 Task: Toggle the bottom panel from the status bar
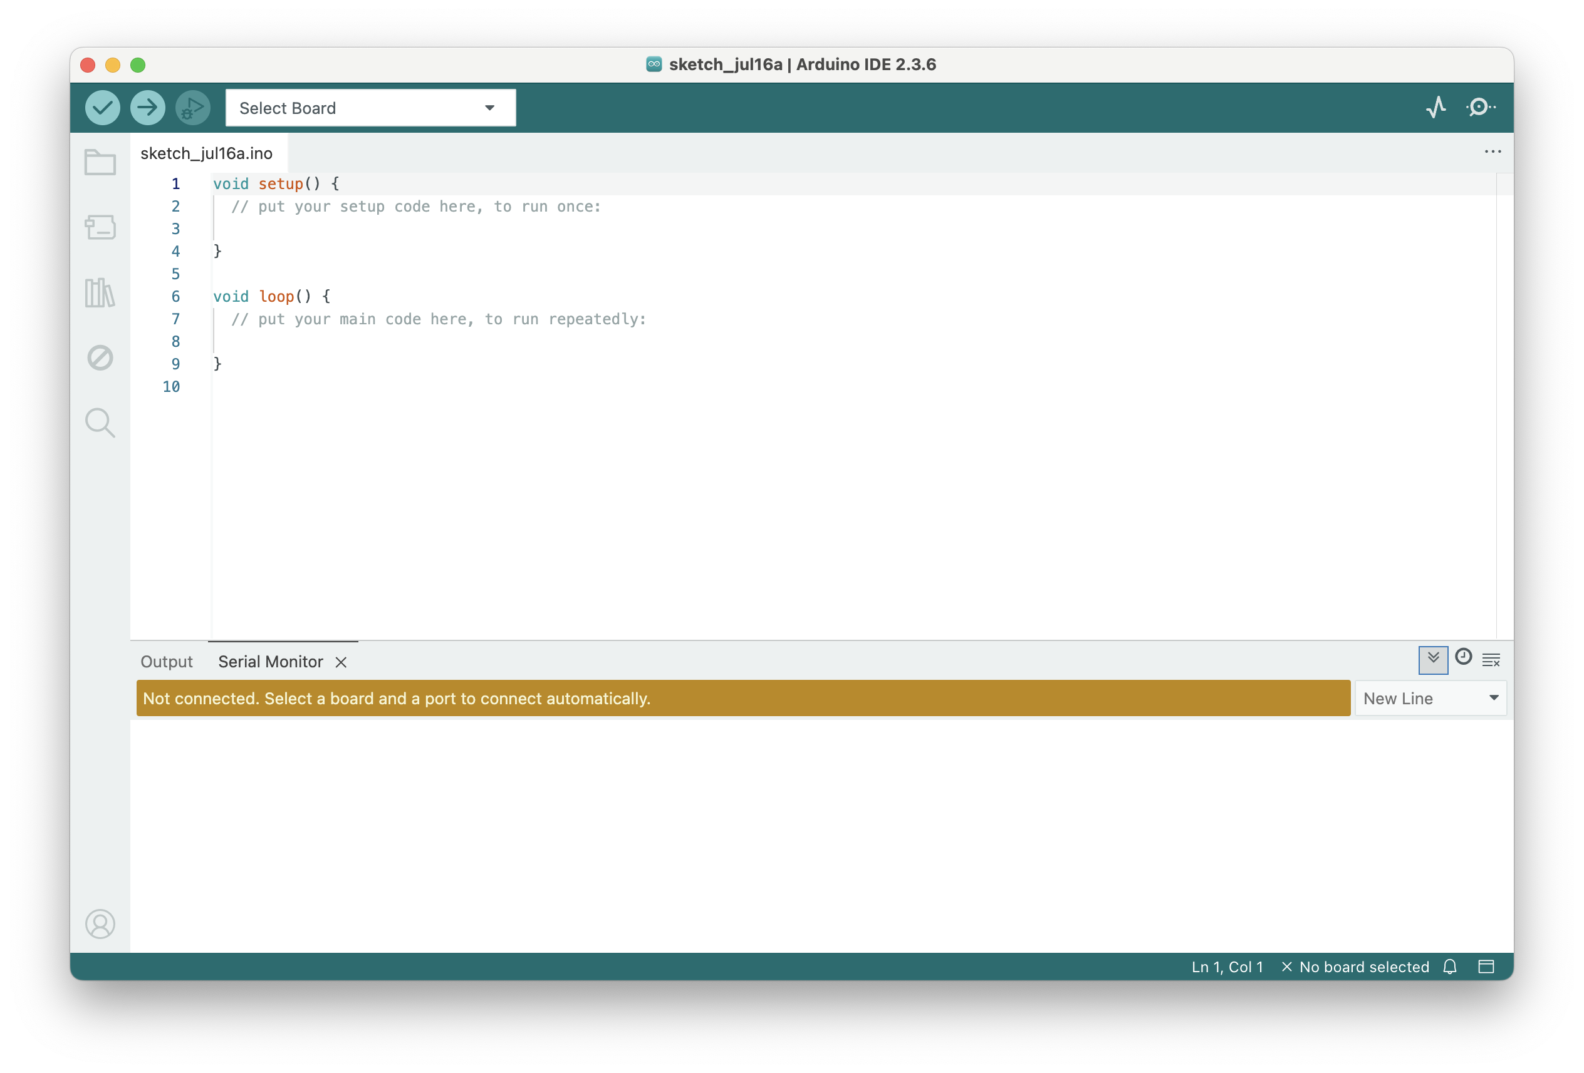pyautogui.click(x=1486, y=967)
